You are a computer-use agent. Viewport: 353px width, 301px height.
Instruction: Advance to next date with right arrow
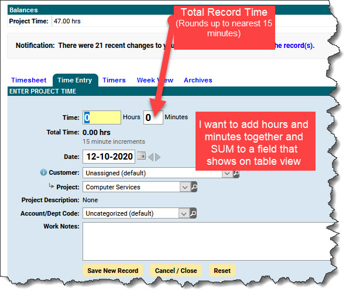tap(158, 157)
